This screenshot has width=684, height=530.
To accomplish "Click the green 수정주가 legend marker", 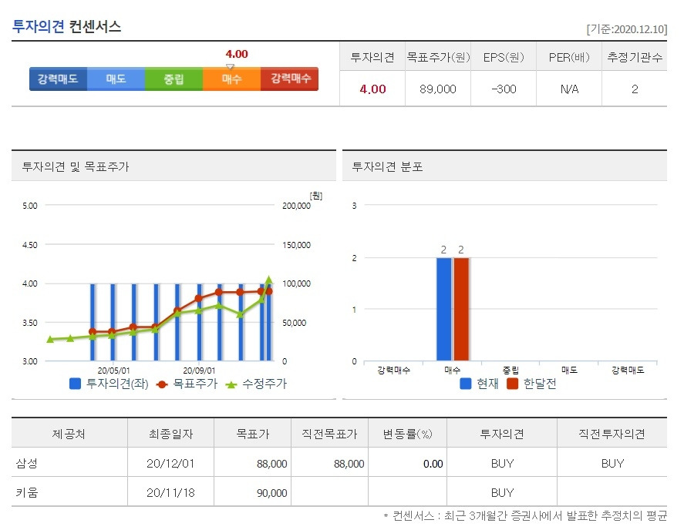I will coord(231,384).
